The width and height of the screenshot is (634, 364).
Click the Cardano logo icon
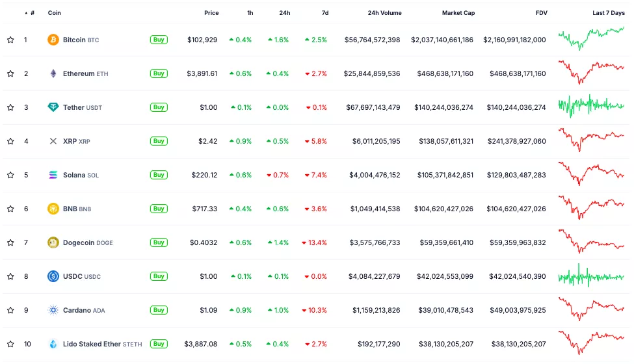click(x=53, y=310)
